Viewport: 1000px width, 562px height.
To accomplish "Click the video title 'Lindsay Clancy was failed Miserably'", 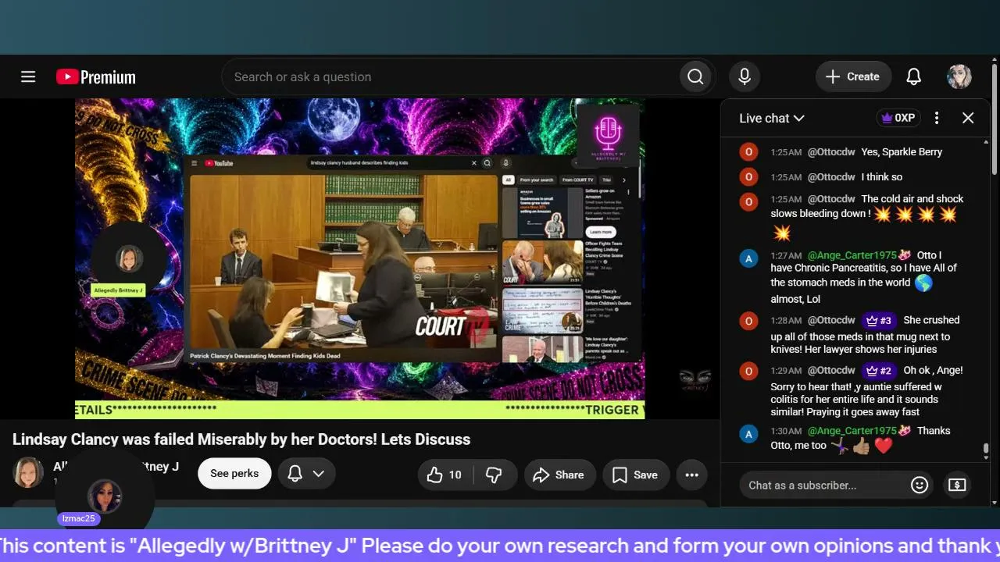I will click(x=241, y=439).
